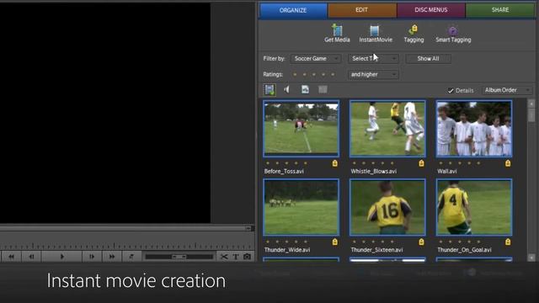Select the Thunder_Sixteen.avi thumbnail
This screenshot has height=303, width=539.
[x=387, y=207]
